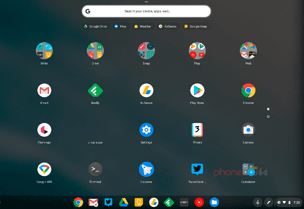Open the Wi-Fi status indicator

pyautogui.click(x=284, y=202)
